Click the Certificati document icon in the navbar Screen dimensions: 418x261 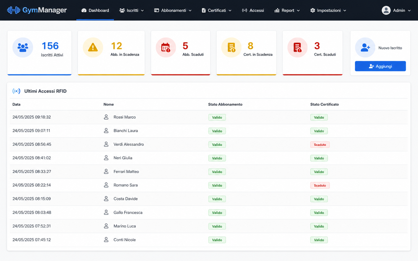click(x=204, y=10)
